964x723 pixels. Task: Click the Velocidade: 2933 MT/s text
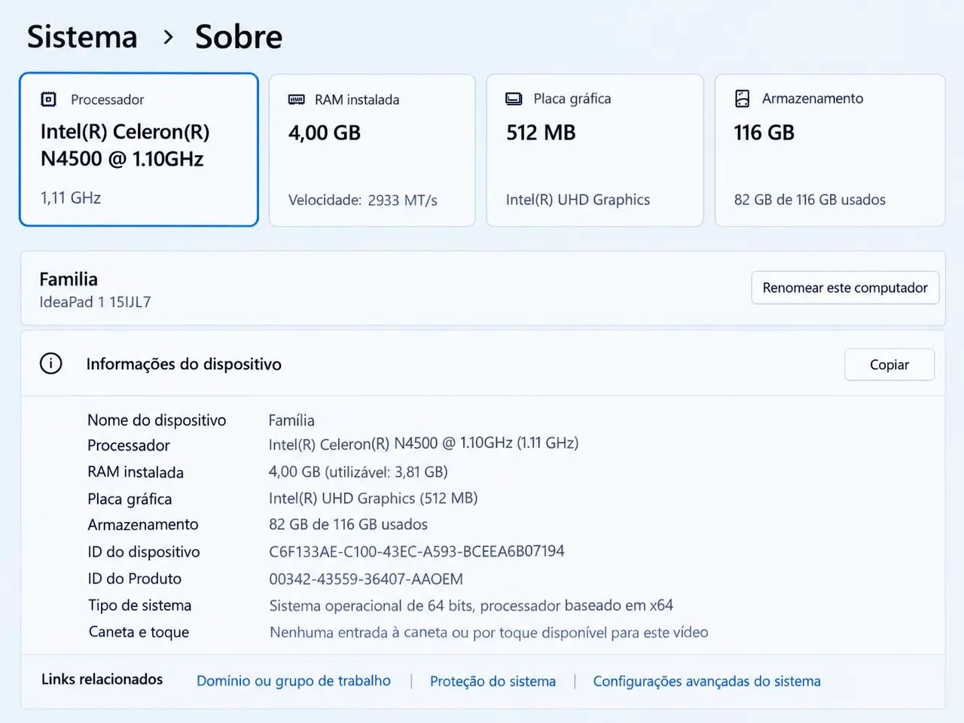point(363,200)
